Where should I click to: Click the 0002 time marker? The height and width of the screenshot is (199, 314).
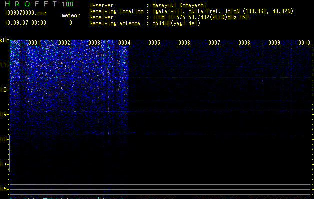pyautogui.click(x=64, y=43)
